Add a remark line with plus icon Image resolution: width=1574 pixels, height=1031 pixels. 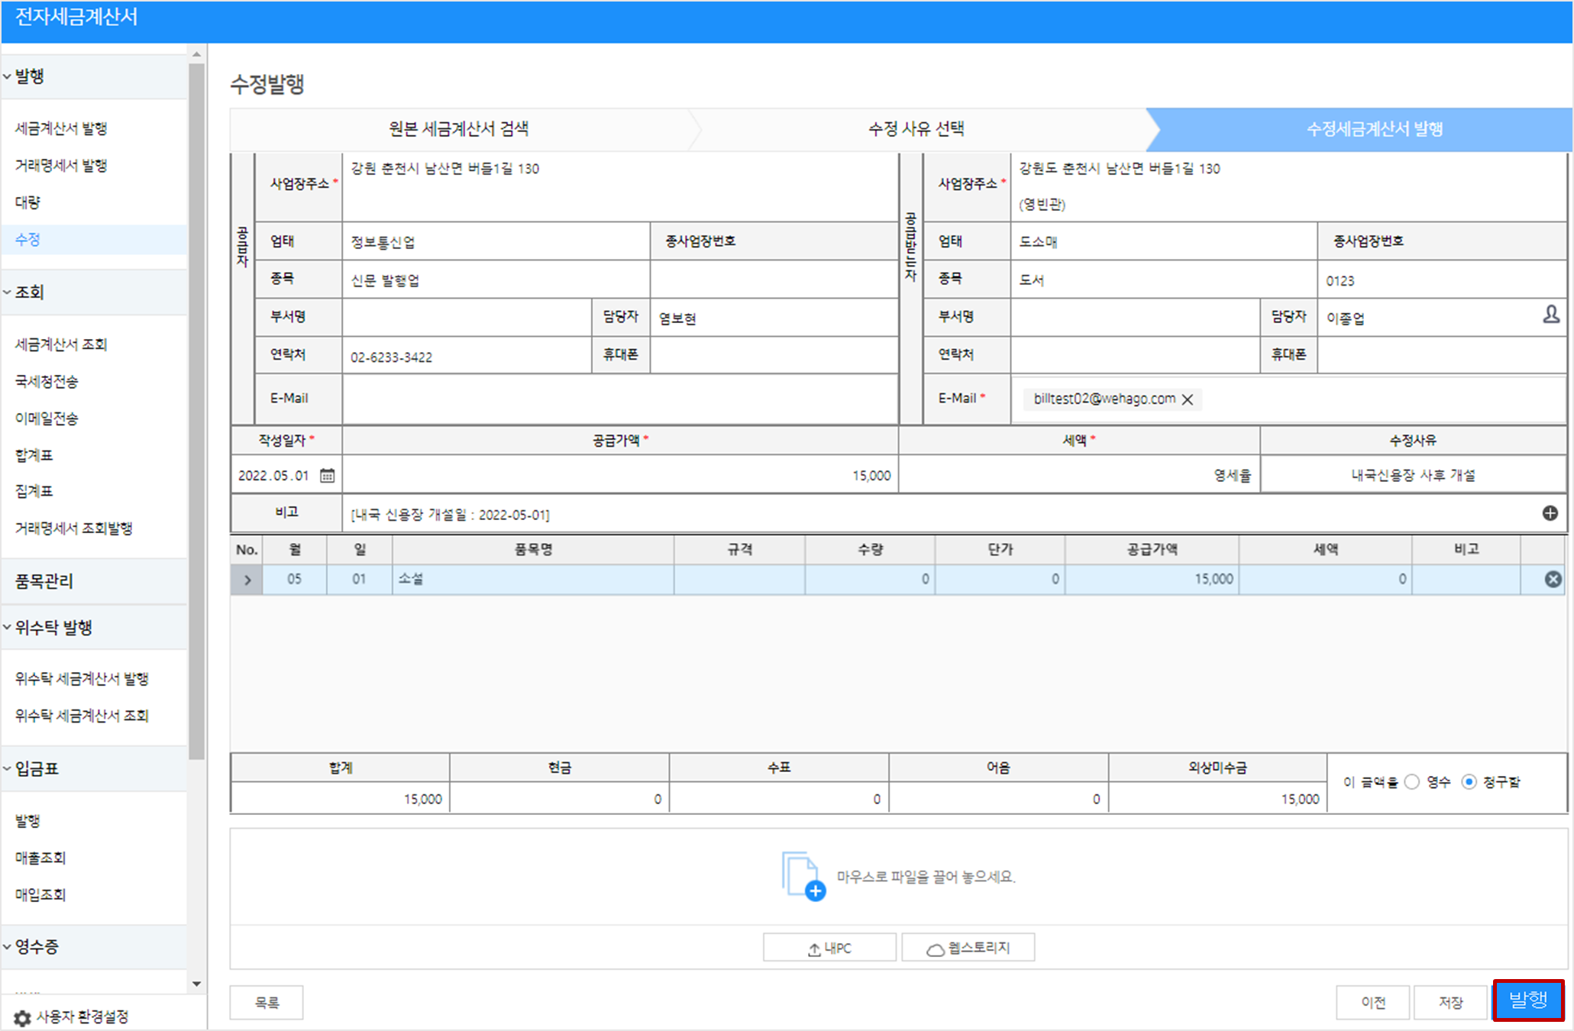[x=1550, y=513]
